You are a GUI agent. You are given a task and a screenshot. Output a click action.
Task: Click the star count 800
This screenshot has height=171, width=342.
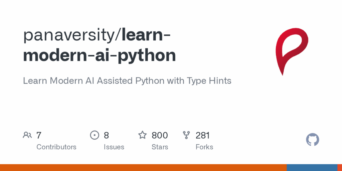[x=160, y=136]
